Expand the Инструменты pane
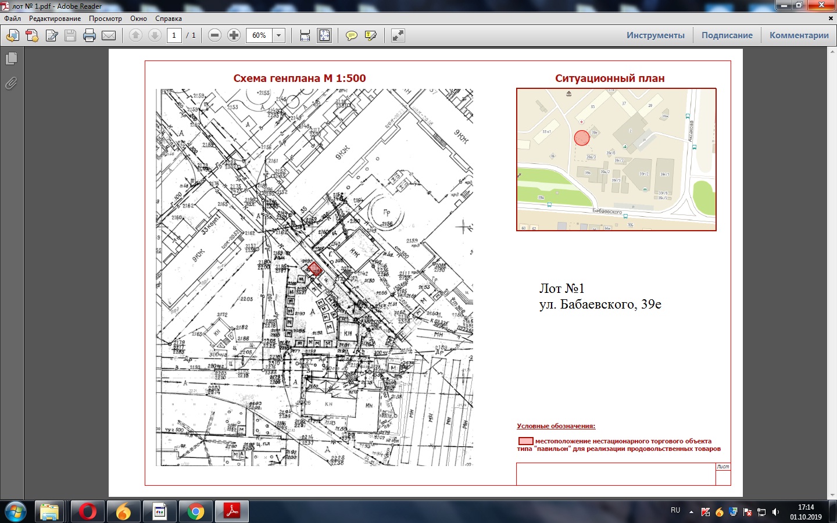The image size is (837, 523). [655, 35]
